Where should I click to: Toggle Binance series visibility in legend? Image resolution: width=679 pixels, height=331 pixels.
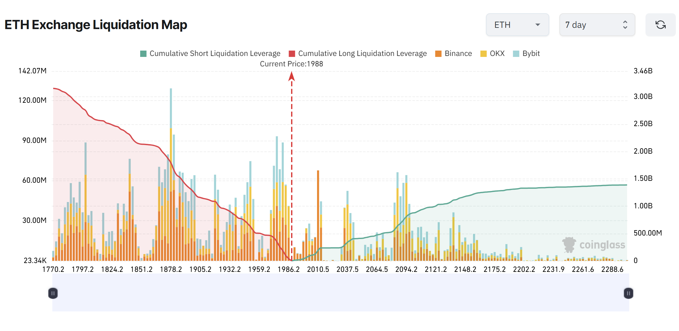click(458, 53)
